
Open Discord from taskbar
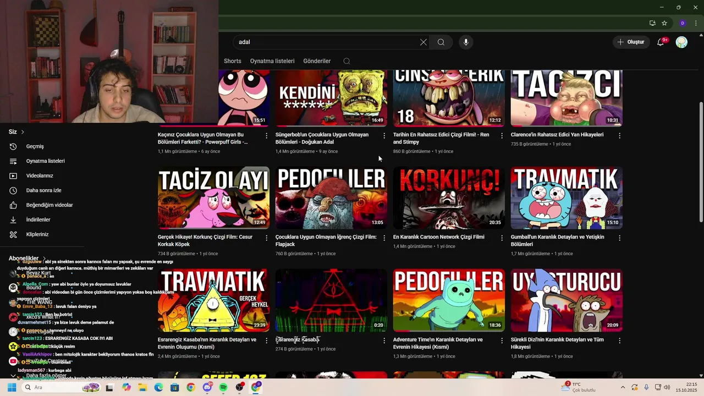(x=207, y=388)
